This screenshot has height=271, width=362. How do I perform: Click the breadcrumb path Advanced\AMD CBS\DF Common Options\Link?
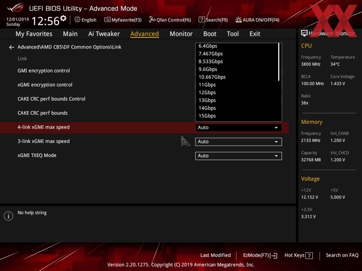click(69, 47)
